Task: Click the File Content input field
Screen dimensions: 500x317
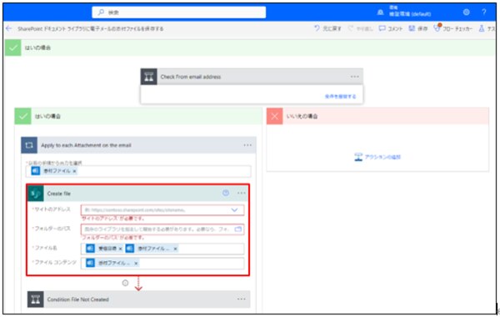Action: pos(162,264)
